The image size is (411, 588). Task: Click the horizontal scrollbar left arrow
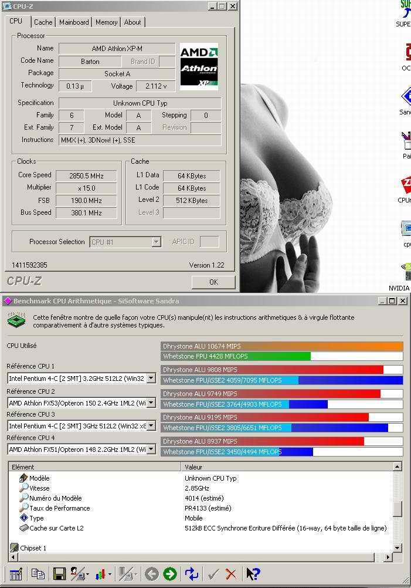[13, 557]
